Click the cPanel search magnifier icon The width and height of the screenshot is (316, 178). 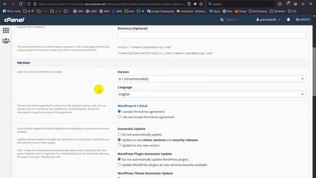click(222, 20)
